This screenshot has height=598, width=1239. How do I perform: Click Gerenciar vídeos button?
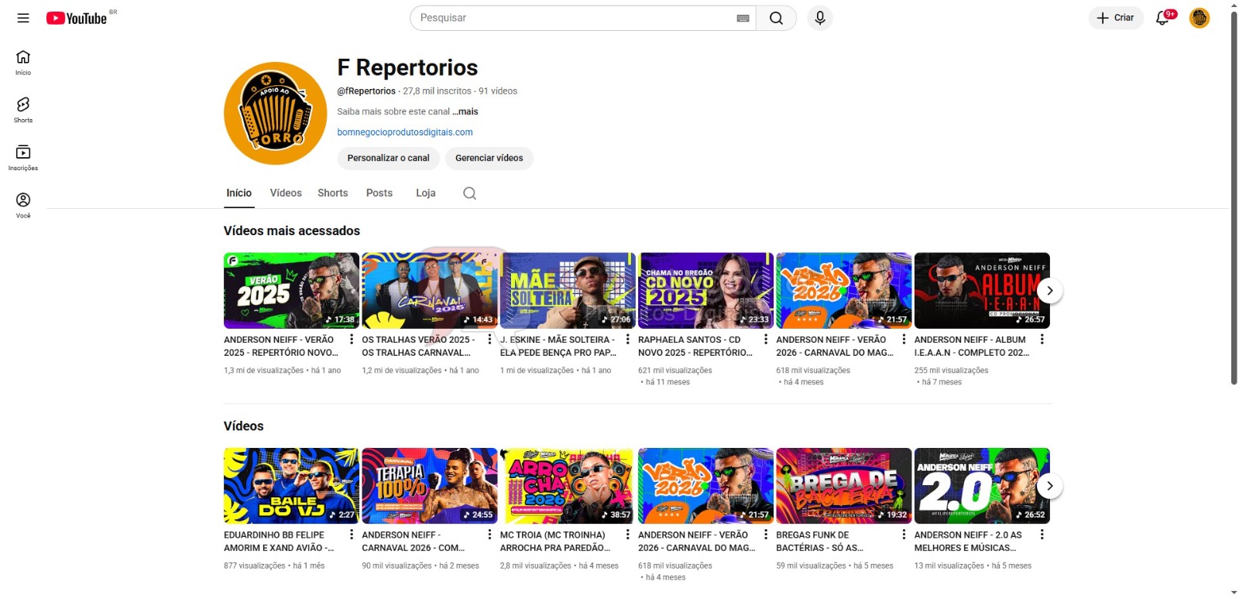click(x=489, y=158)
